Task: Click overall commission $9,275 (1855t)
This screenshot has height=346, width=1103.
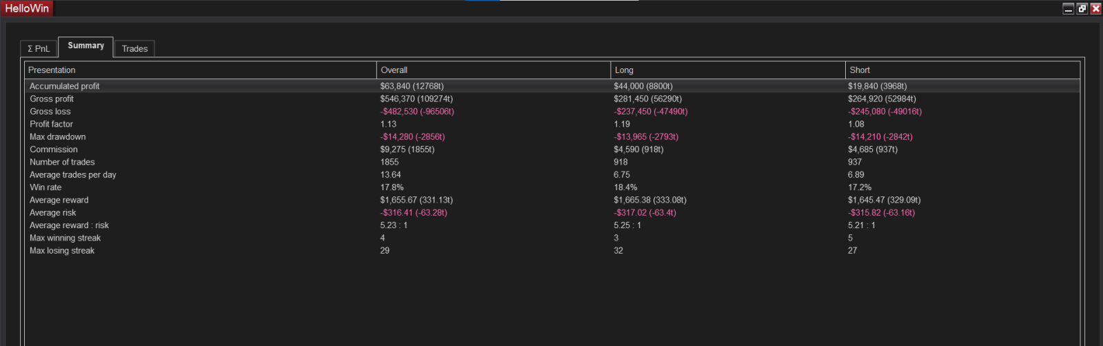Action: pos(407,150)
